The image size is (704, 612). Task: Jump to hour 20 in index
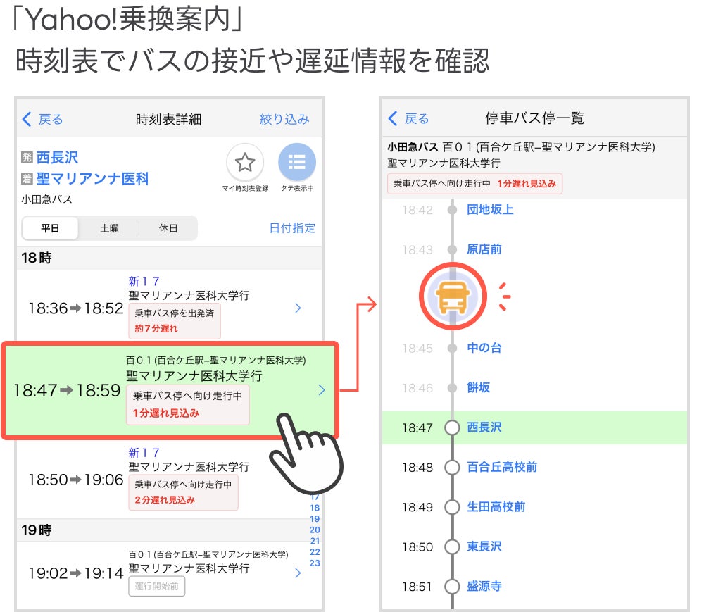pyautogui.click(x=315, y=530)
